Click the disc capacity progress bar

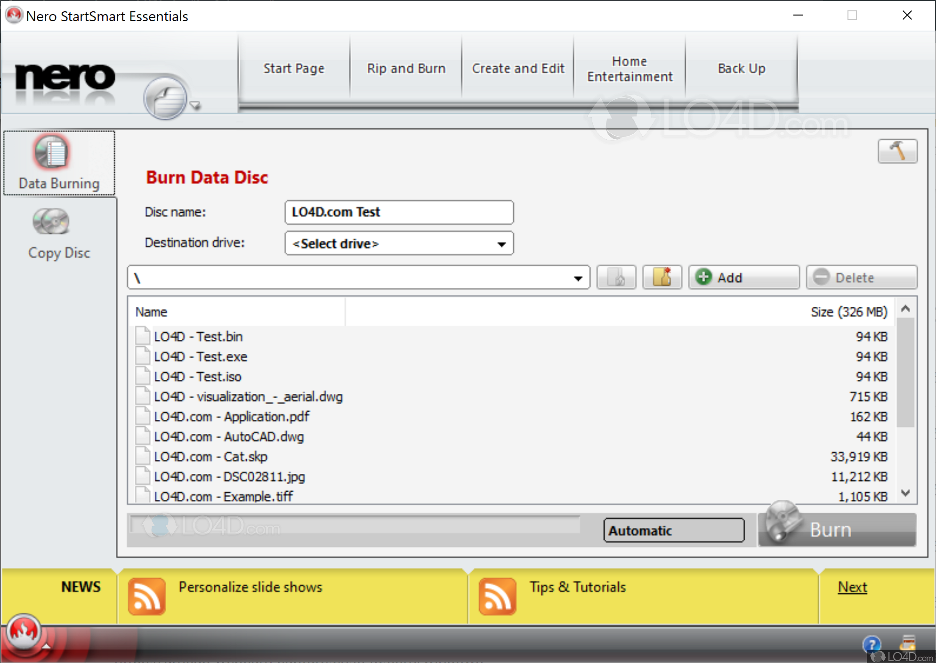tap(355, 525)
